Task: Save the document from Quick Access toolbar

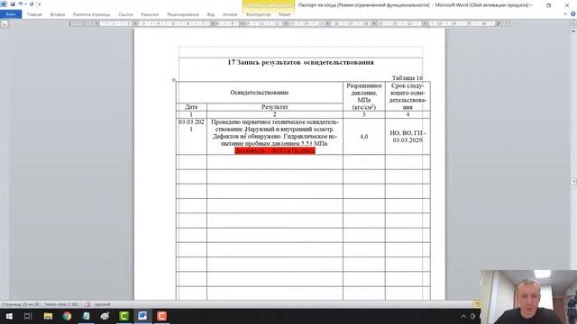Action: tap(12, 4)
